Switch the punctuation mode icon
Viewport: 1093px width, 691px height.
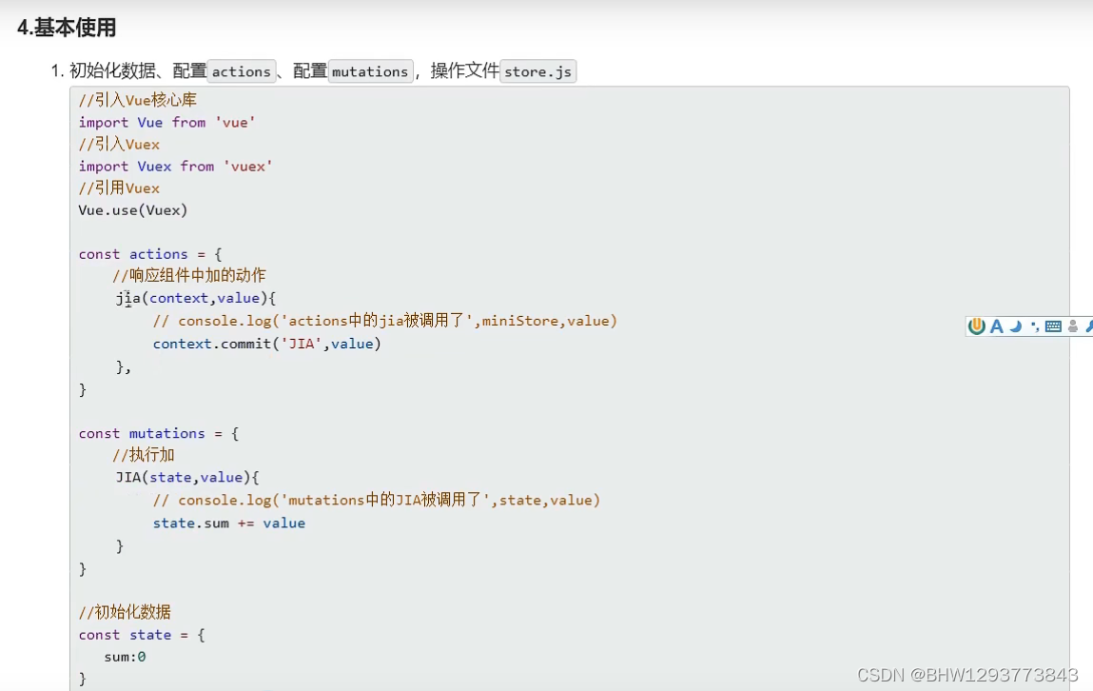[1034, 326]
